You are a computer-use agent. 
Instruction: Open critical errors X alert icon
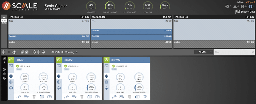pos(227,6)
